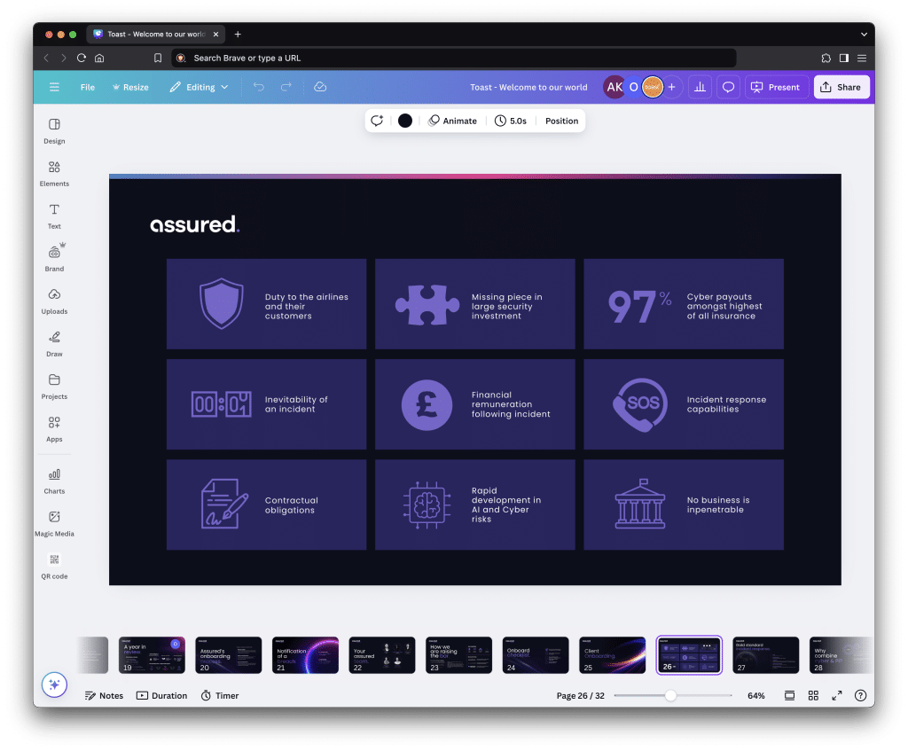Open the comments panel from the top bar
908x751 pixels.
point(729,86)
